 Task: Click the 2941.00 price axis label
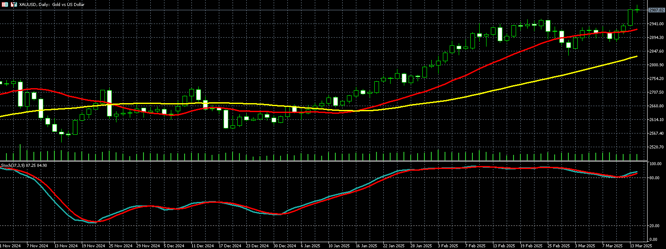point(656,24)
